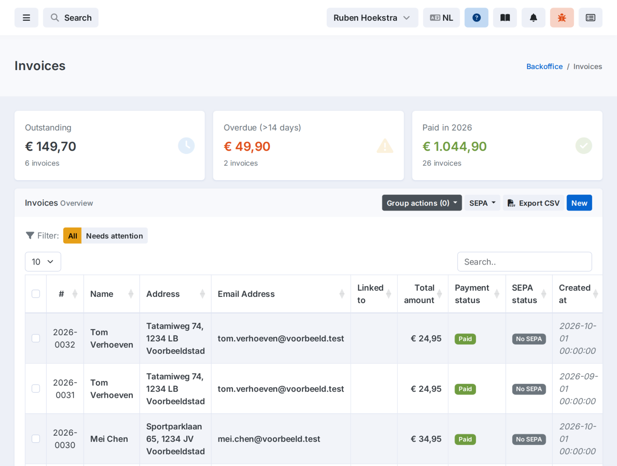Sort table by Email Address column

click(x=281, y=294)
